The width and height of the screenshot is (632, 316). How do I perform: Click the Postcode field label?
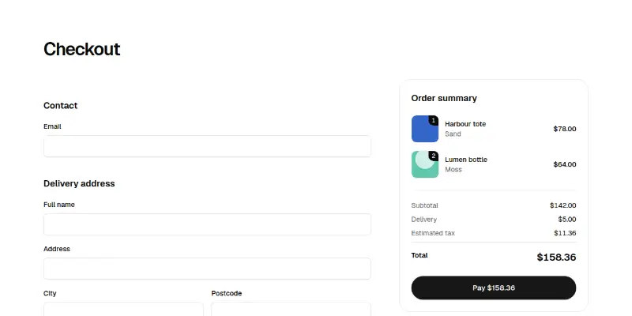click(227, 293)
